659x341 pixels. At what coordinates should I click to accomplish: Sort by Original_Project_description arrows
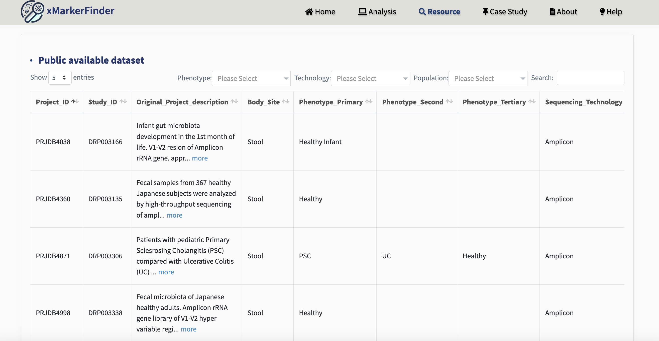(x=234, y=102)
